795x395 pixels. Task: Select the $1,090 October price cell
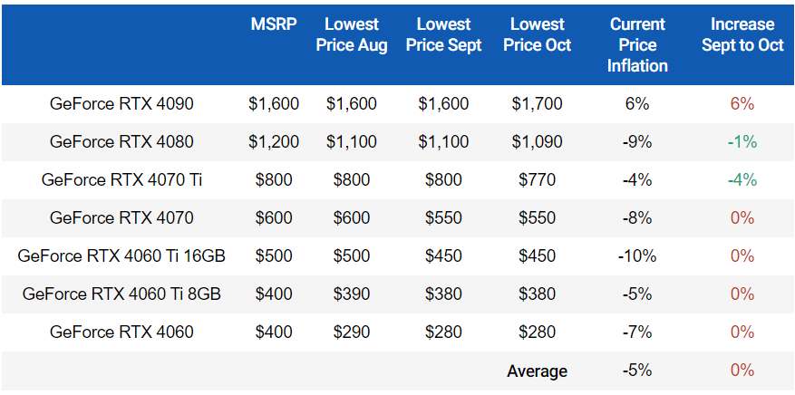pos(537,142)
